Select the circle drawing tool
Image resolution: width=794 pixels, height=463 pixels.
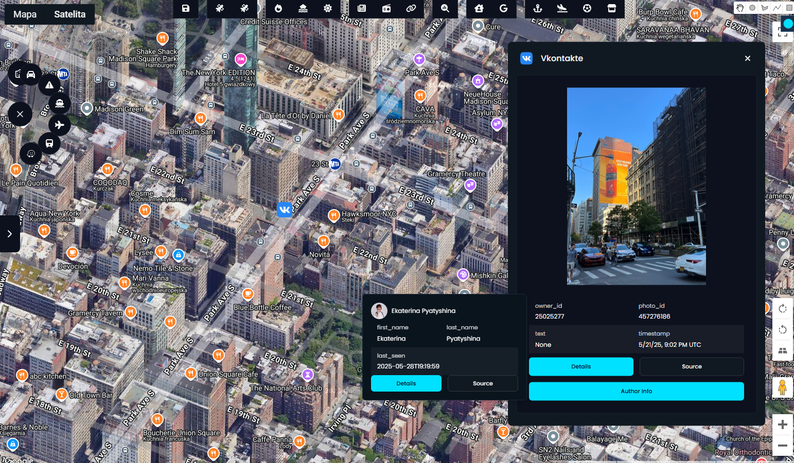(752, 8)
